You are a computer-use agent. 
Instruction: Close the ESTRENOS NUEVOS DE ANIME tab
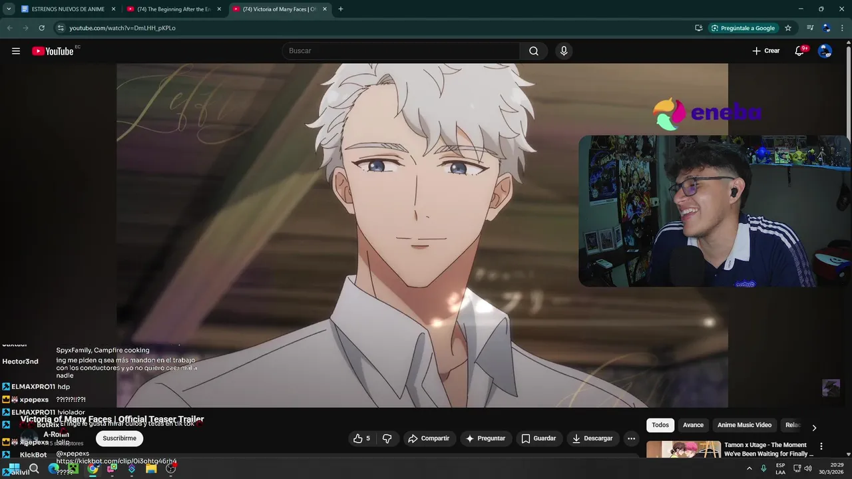coord(113,9)
